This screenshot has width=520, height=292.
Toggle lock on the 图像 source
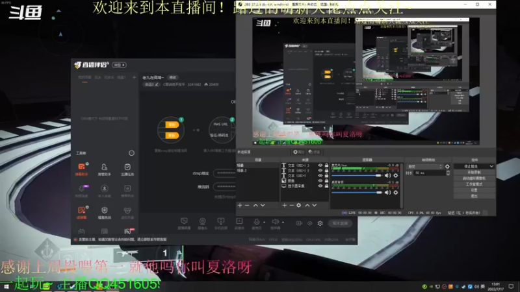click(327, 181)
